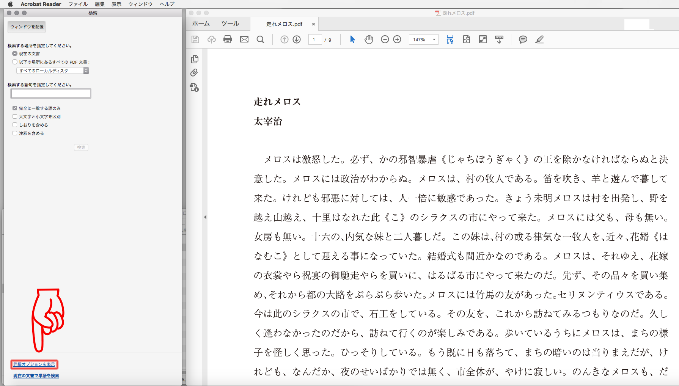Click the print icon in toolbar
Screen dimensions: 679x386
point(228,39)
